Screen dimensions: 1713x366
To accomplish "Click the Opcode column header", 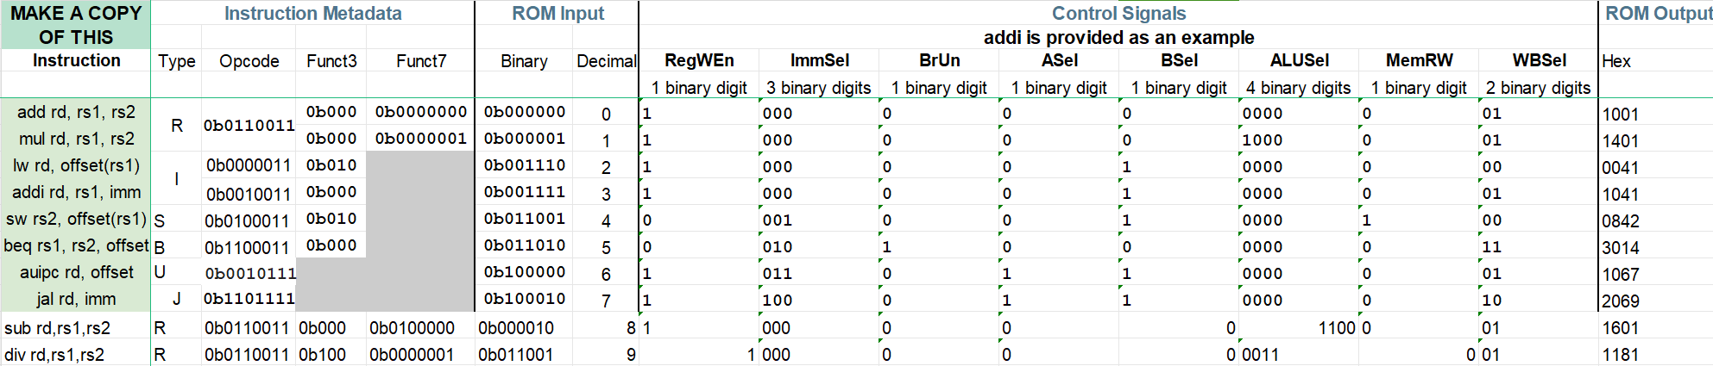I will 249,61.
